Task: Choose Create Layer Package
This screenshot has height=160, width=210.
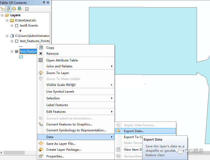Action: click(x=76, y=149)
